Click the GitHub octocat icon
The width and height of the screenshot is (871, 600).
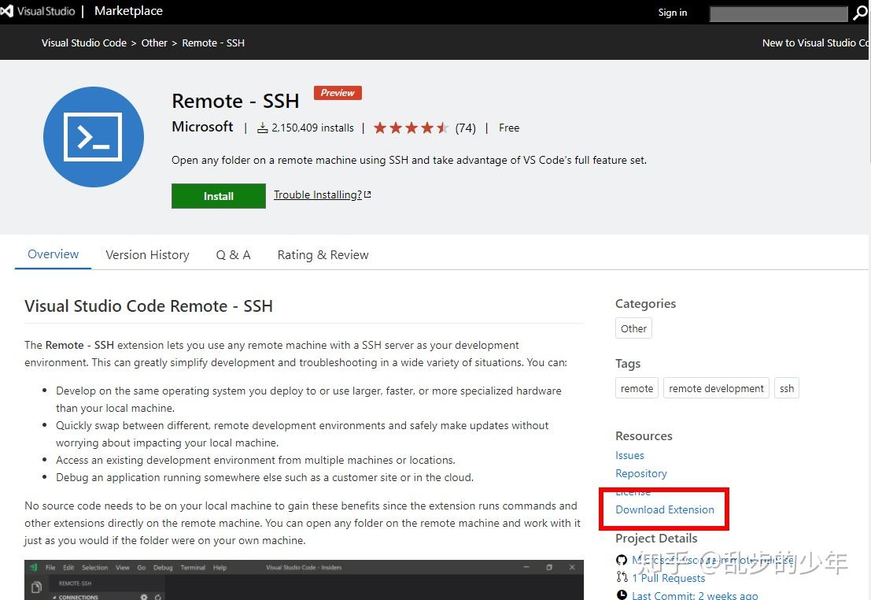[622, 560]
